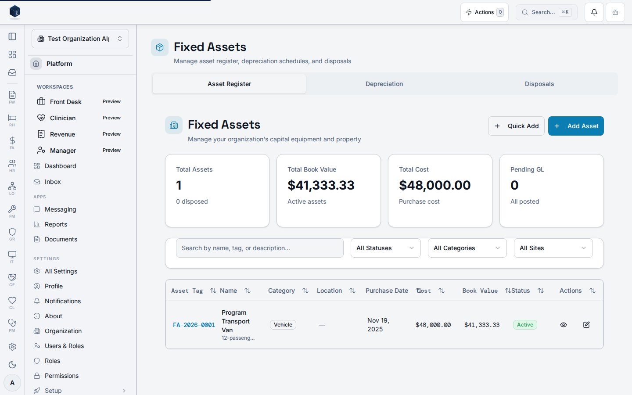Open the LO network rail icon
Viewport: 632px width, 395px height.
[12, 188]
